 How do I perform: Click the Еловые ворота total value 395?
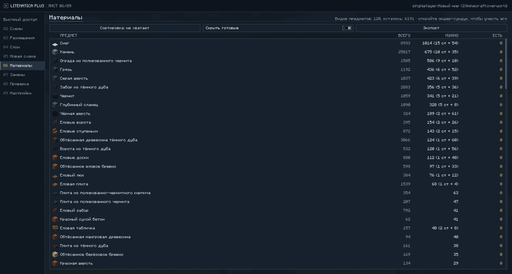point(407,123)
